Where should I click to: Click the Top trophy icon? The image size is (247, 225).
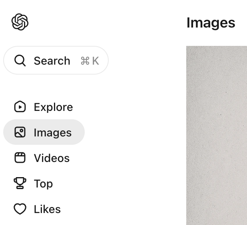[x=20, y=184]
